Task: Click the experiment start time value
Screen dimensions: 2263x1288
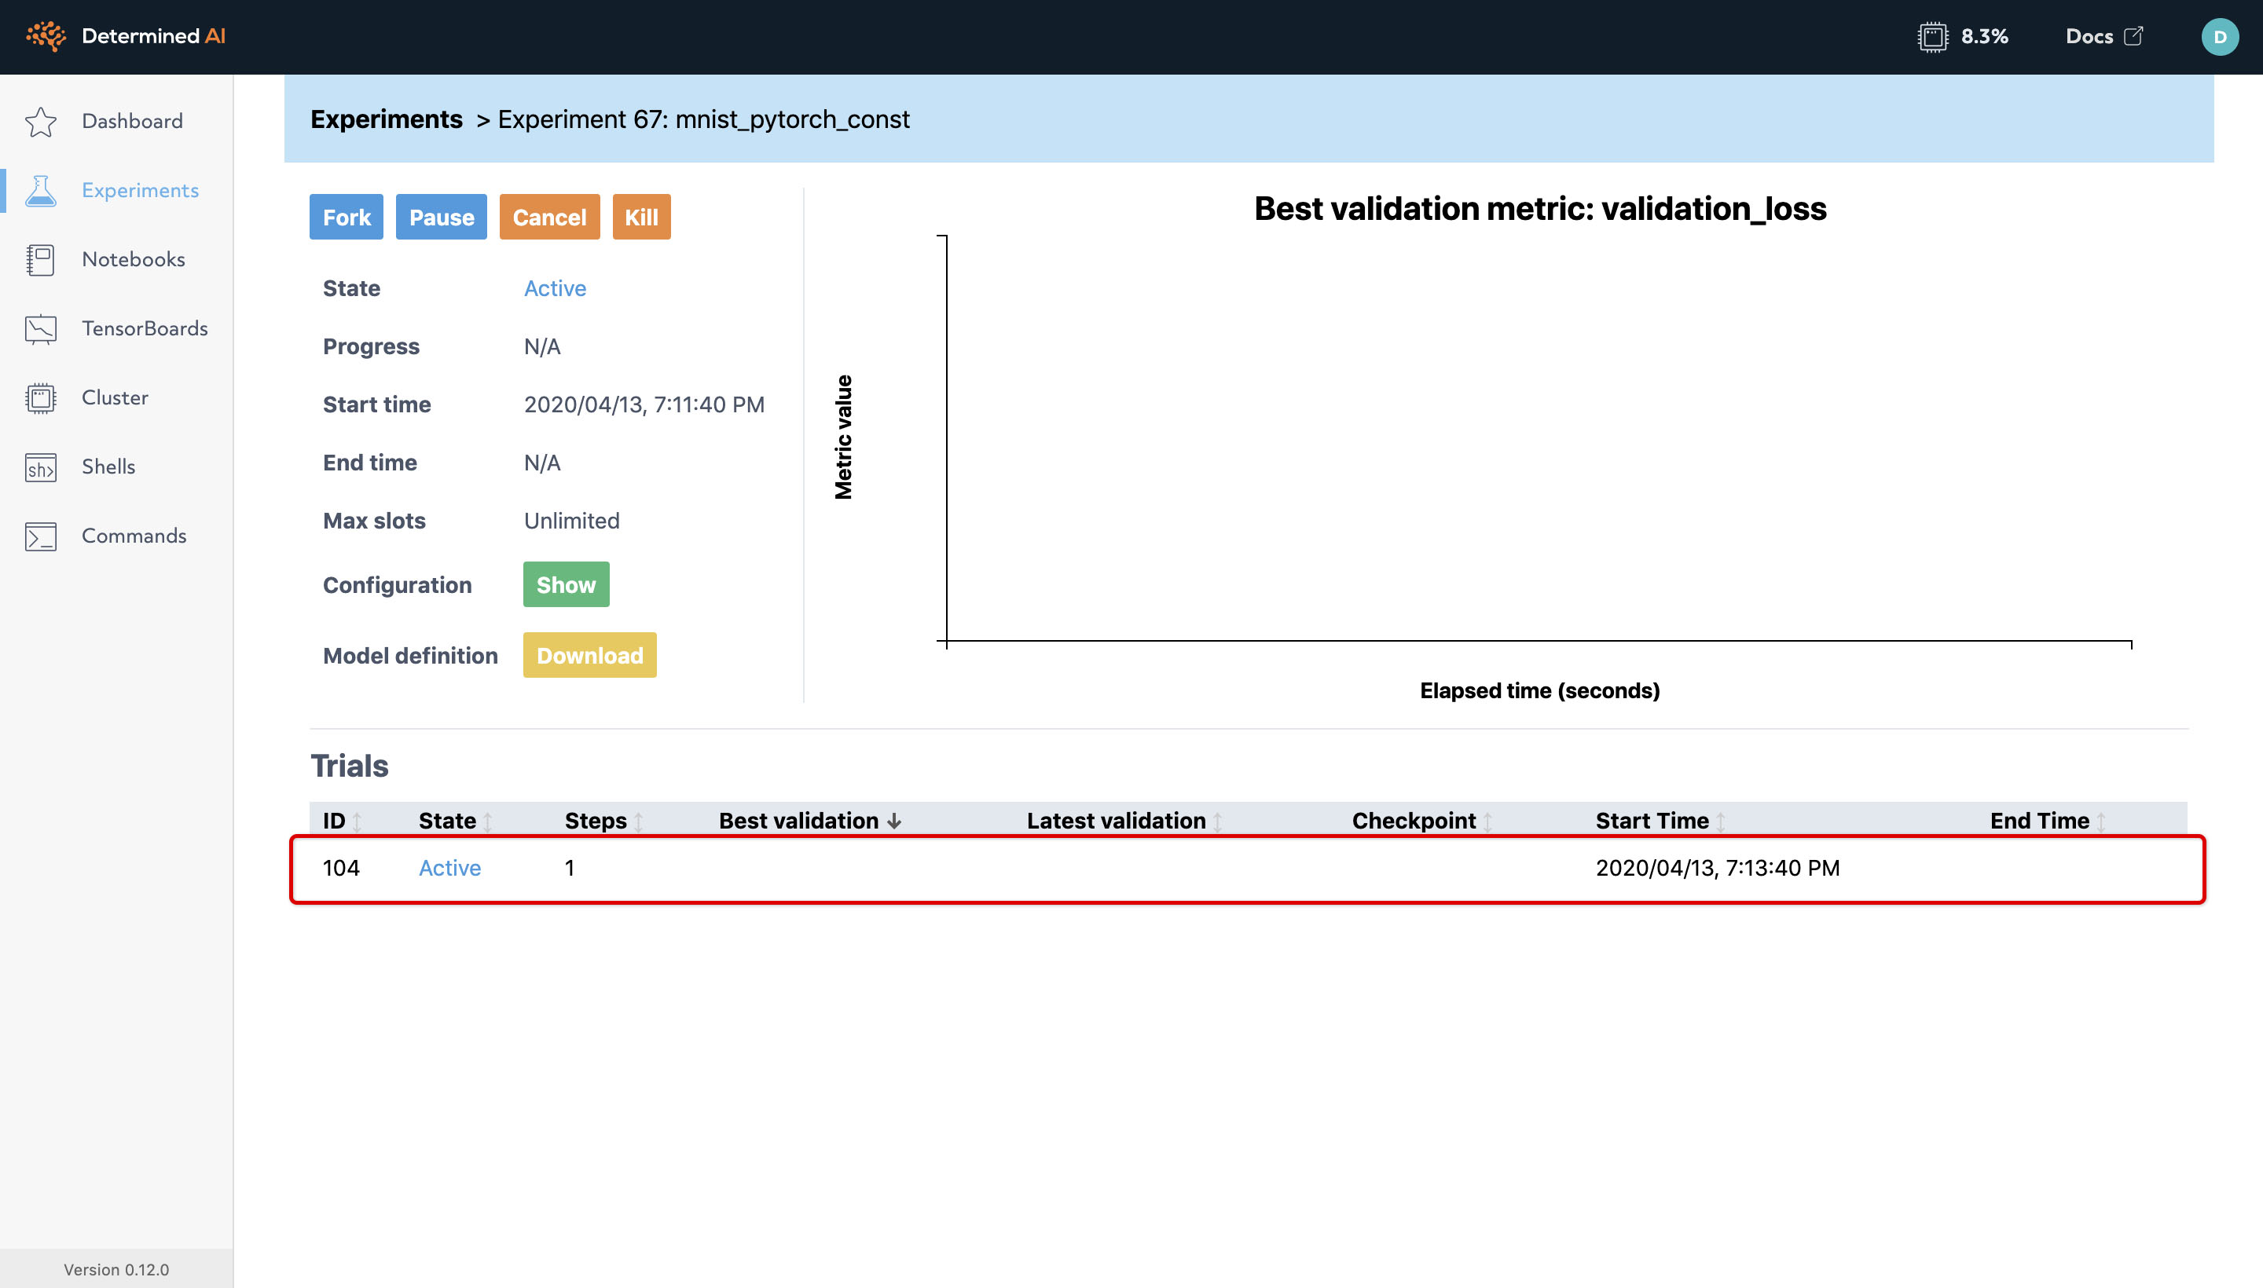Action: (644, 404)
